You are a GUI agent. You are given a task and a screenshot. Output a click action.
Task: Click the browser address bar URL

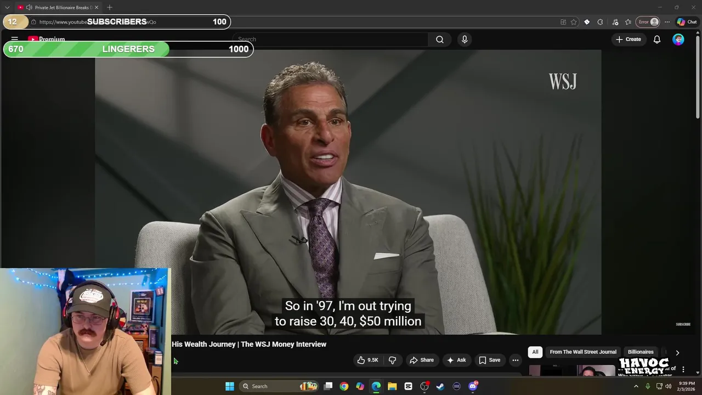coord(98,22)
